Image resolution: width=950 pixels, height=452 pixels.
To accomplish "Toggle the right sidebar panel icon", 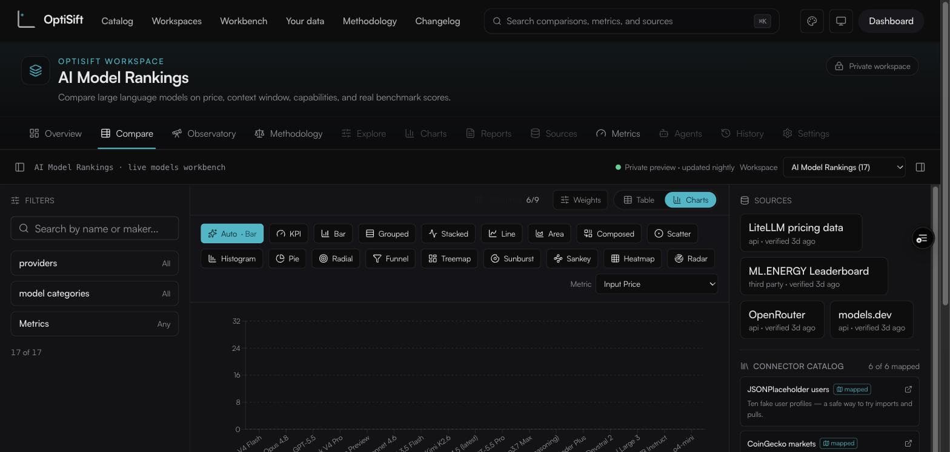I will [x=920, y=167].
